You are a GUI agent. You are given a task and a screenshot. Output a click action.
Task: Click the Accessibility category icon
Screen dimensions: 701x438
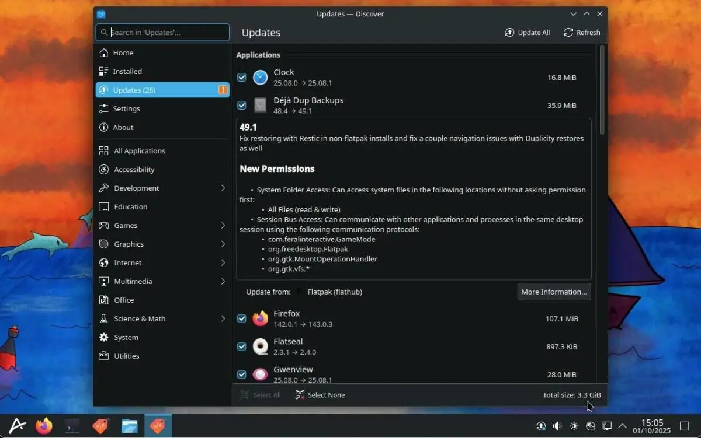point(103,169)
